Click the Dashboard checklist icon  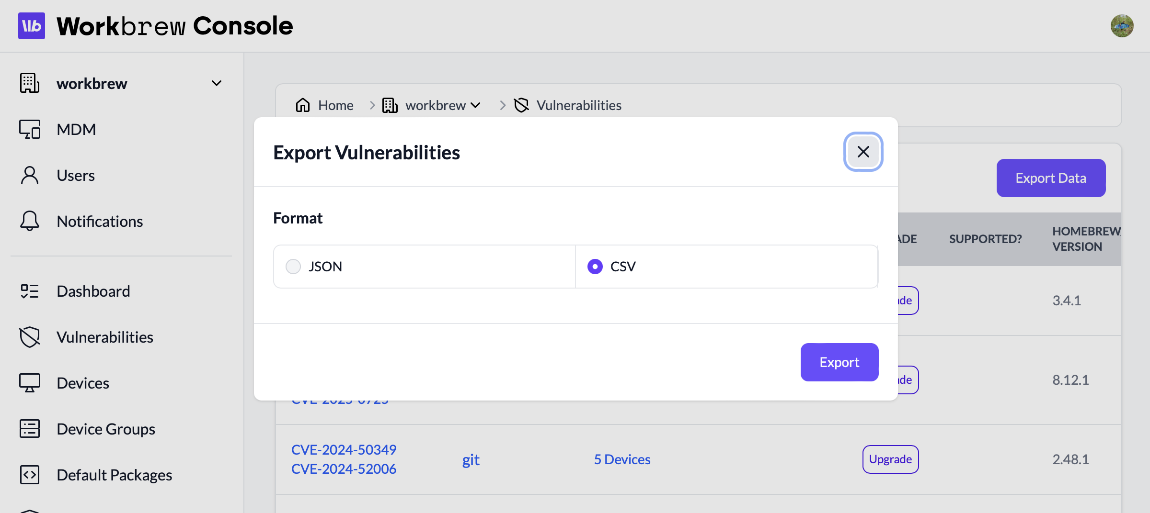point(30,291)
